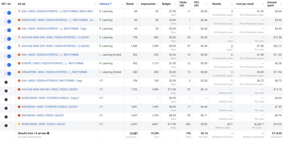Click footnote [2] beside $1.02 per lead
283x141 pixels.
(x=262, y=124)
